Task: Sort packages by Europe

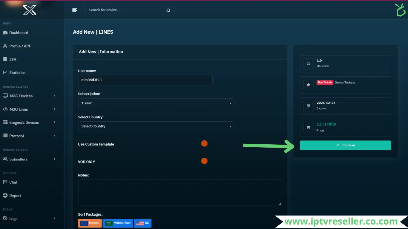Action: click(x=90, y=223)
